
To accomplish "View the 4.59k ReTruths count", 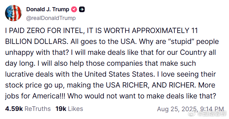I will click(x=14, y=109).
